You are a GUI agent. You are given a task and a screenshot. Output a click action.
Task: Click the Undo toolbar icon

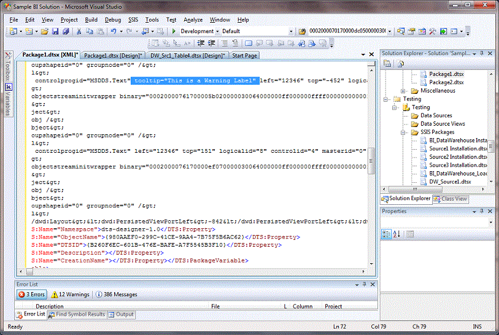point(115,31)
